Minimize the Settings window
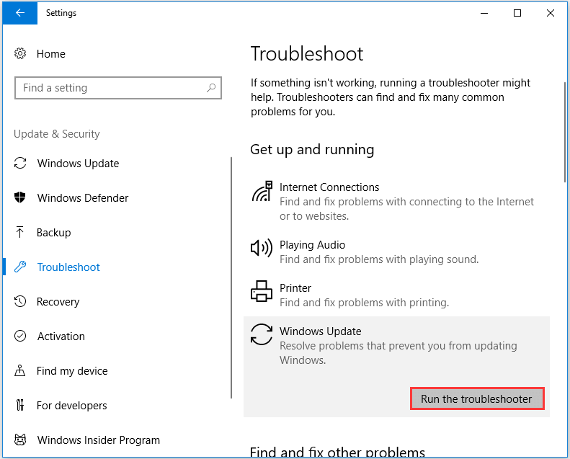The image size is (570, 459). coord(484,13)
